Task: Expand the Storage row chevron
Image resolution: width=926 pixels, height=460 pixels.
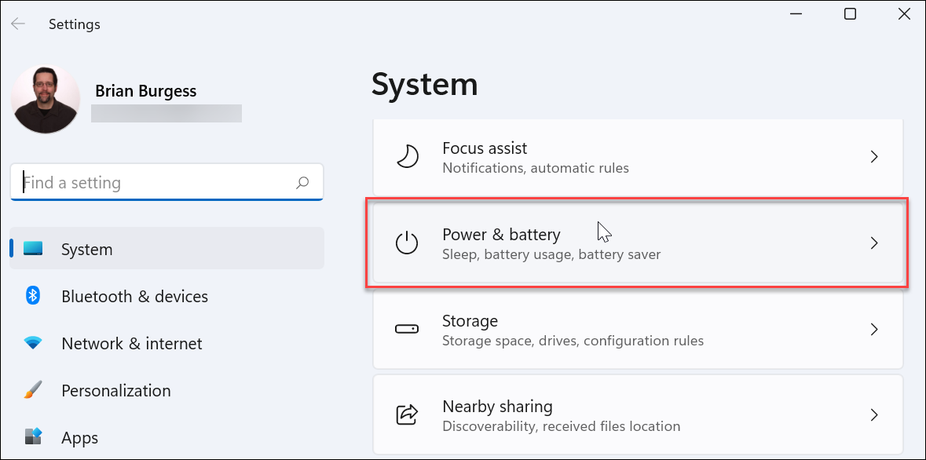Action: (x=874, y=329)
